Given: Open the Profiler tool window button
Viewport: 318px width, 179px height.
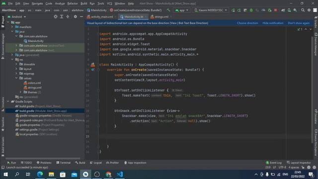Looking at the screenshot, I should click(112, 163).
